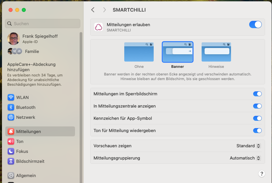Click the Fokus moon icon
Screen dimensions: 272x183
click(x=11, y=151)
